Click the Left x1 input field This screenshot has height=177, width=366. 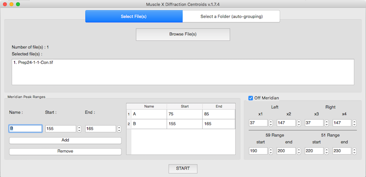tap(258, 123)
